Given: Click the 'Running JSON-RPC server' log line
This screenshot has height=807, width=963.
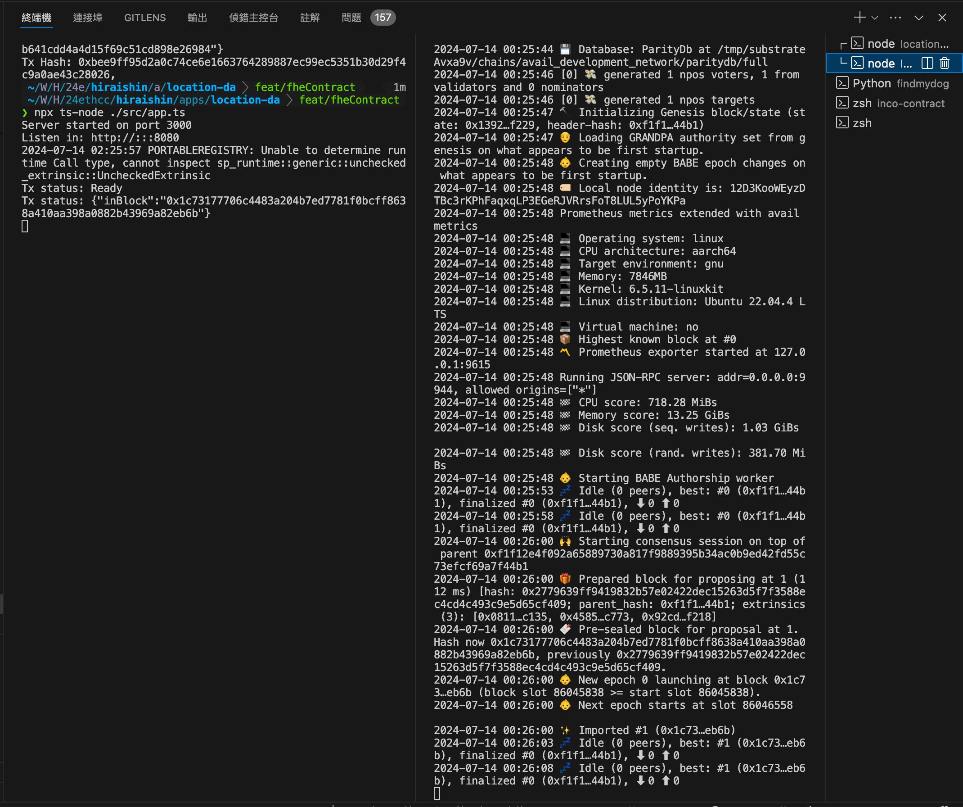Looking at the screenshot, I should [620, 384].
